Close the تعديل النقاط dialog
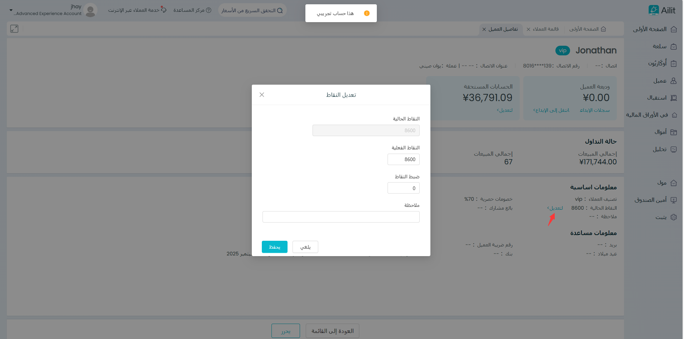The width and height of the screenshot is (684, 339). [x=262, y=95]
